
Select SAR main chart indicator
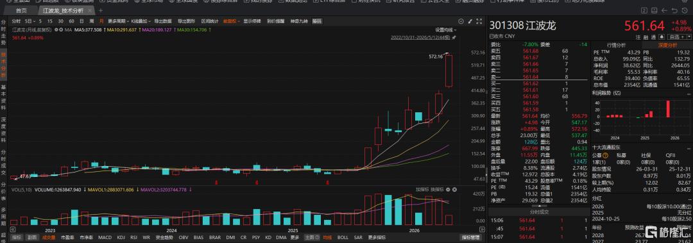(358, 238)
